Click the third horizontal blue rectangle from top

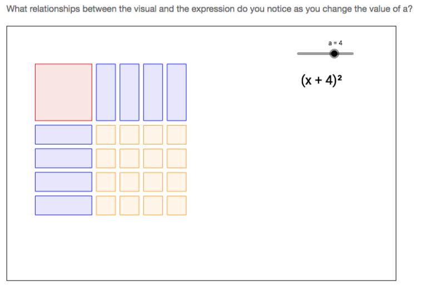click(x=63, y=182)
